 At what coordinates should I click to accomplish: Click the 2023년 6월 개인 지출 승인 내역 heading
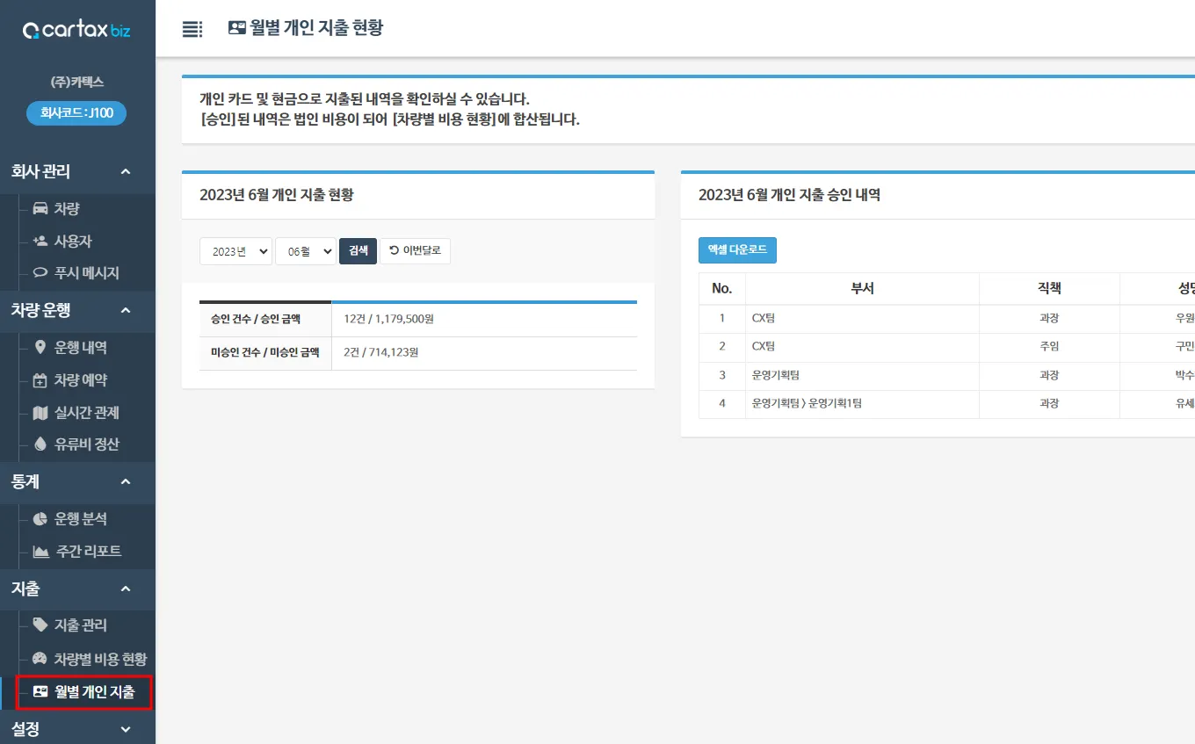(x=789, y=195)
